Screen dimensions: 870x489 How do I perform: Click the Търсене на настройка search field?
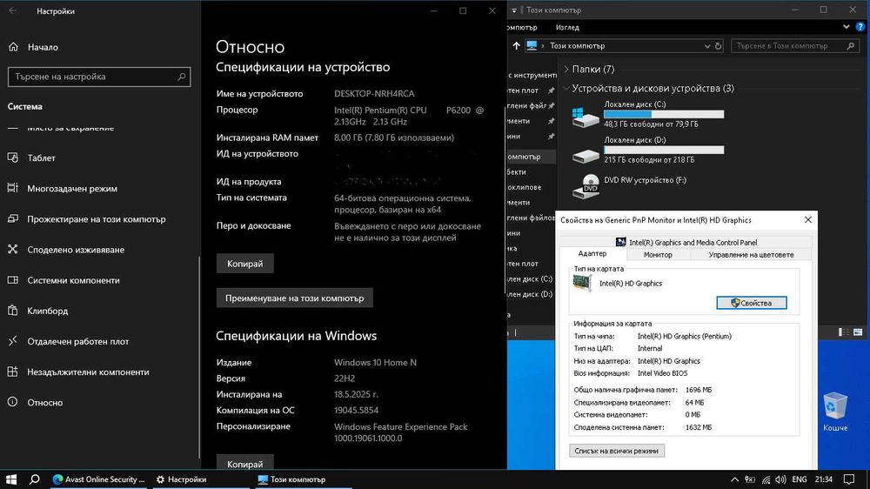[x=99, y=77]
